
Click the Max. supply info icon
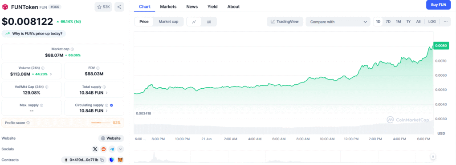[41, 106]
